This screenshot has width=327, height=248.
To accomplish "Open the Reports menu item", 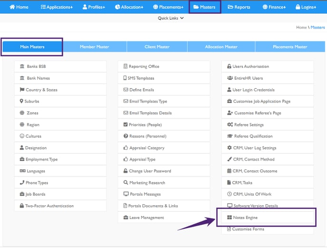I will 239,7.
